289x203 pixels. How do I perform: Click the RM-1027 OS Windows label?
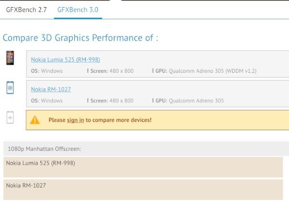(x=47, y=101)
